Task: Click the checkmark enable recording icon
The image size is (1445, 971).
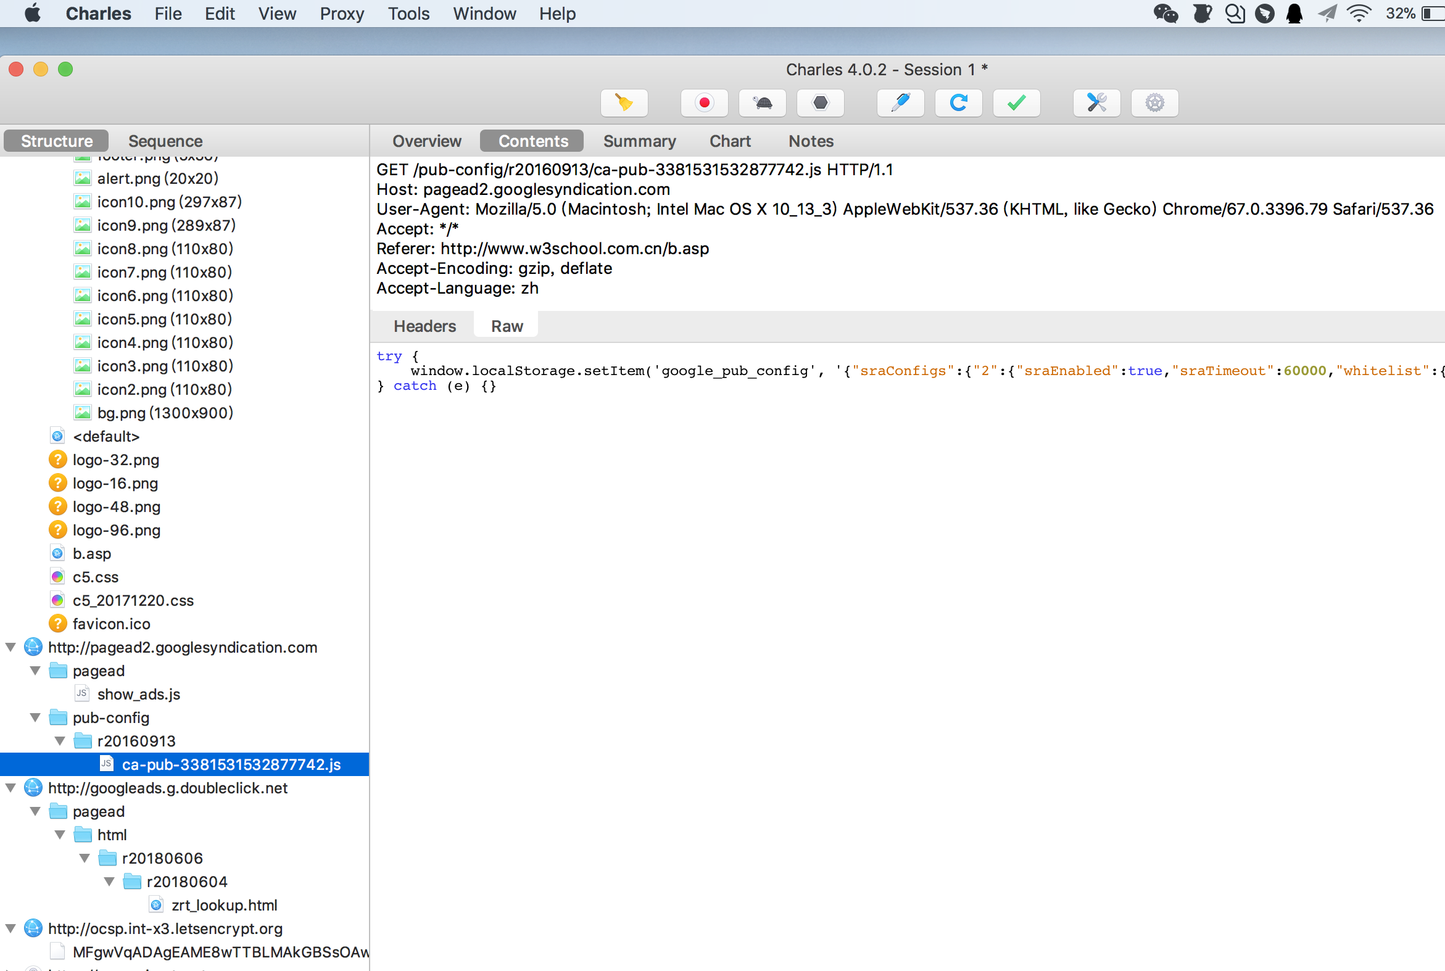Action: click(1016, 101)
